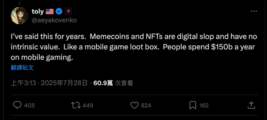Image resolution: width=267 pixels, height=120 pixels.
Task: Translate the post via 翻譯貼文
Action: pos(22,68)
